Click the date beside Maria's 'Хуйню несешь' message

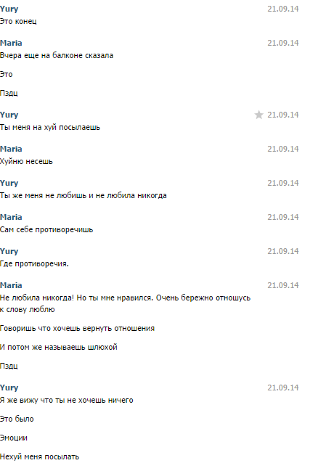click(x=283, y=149)
